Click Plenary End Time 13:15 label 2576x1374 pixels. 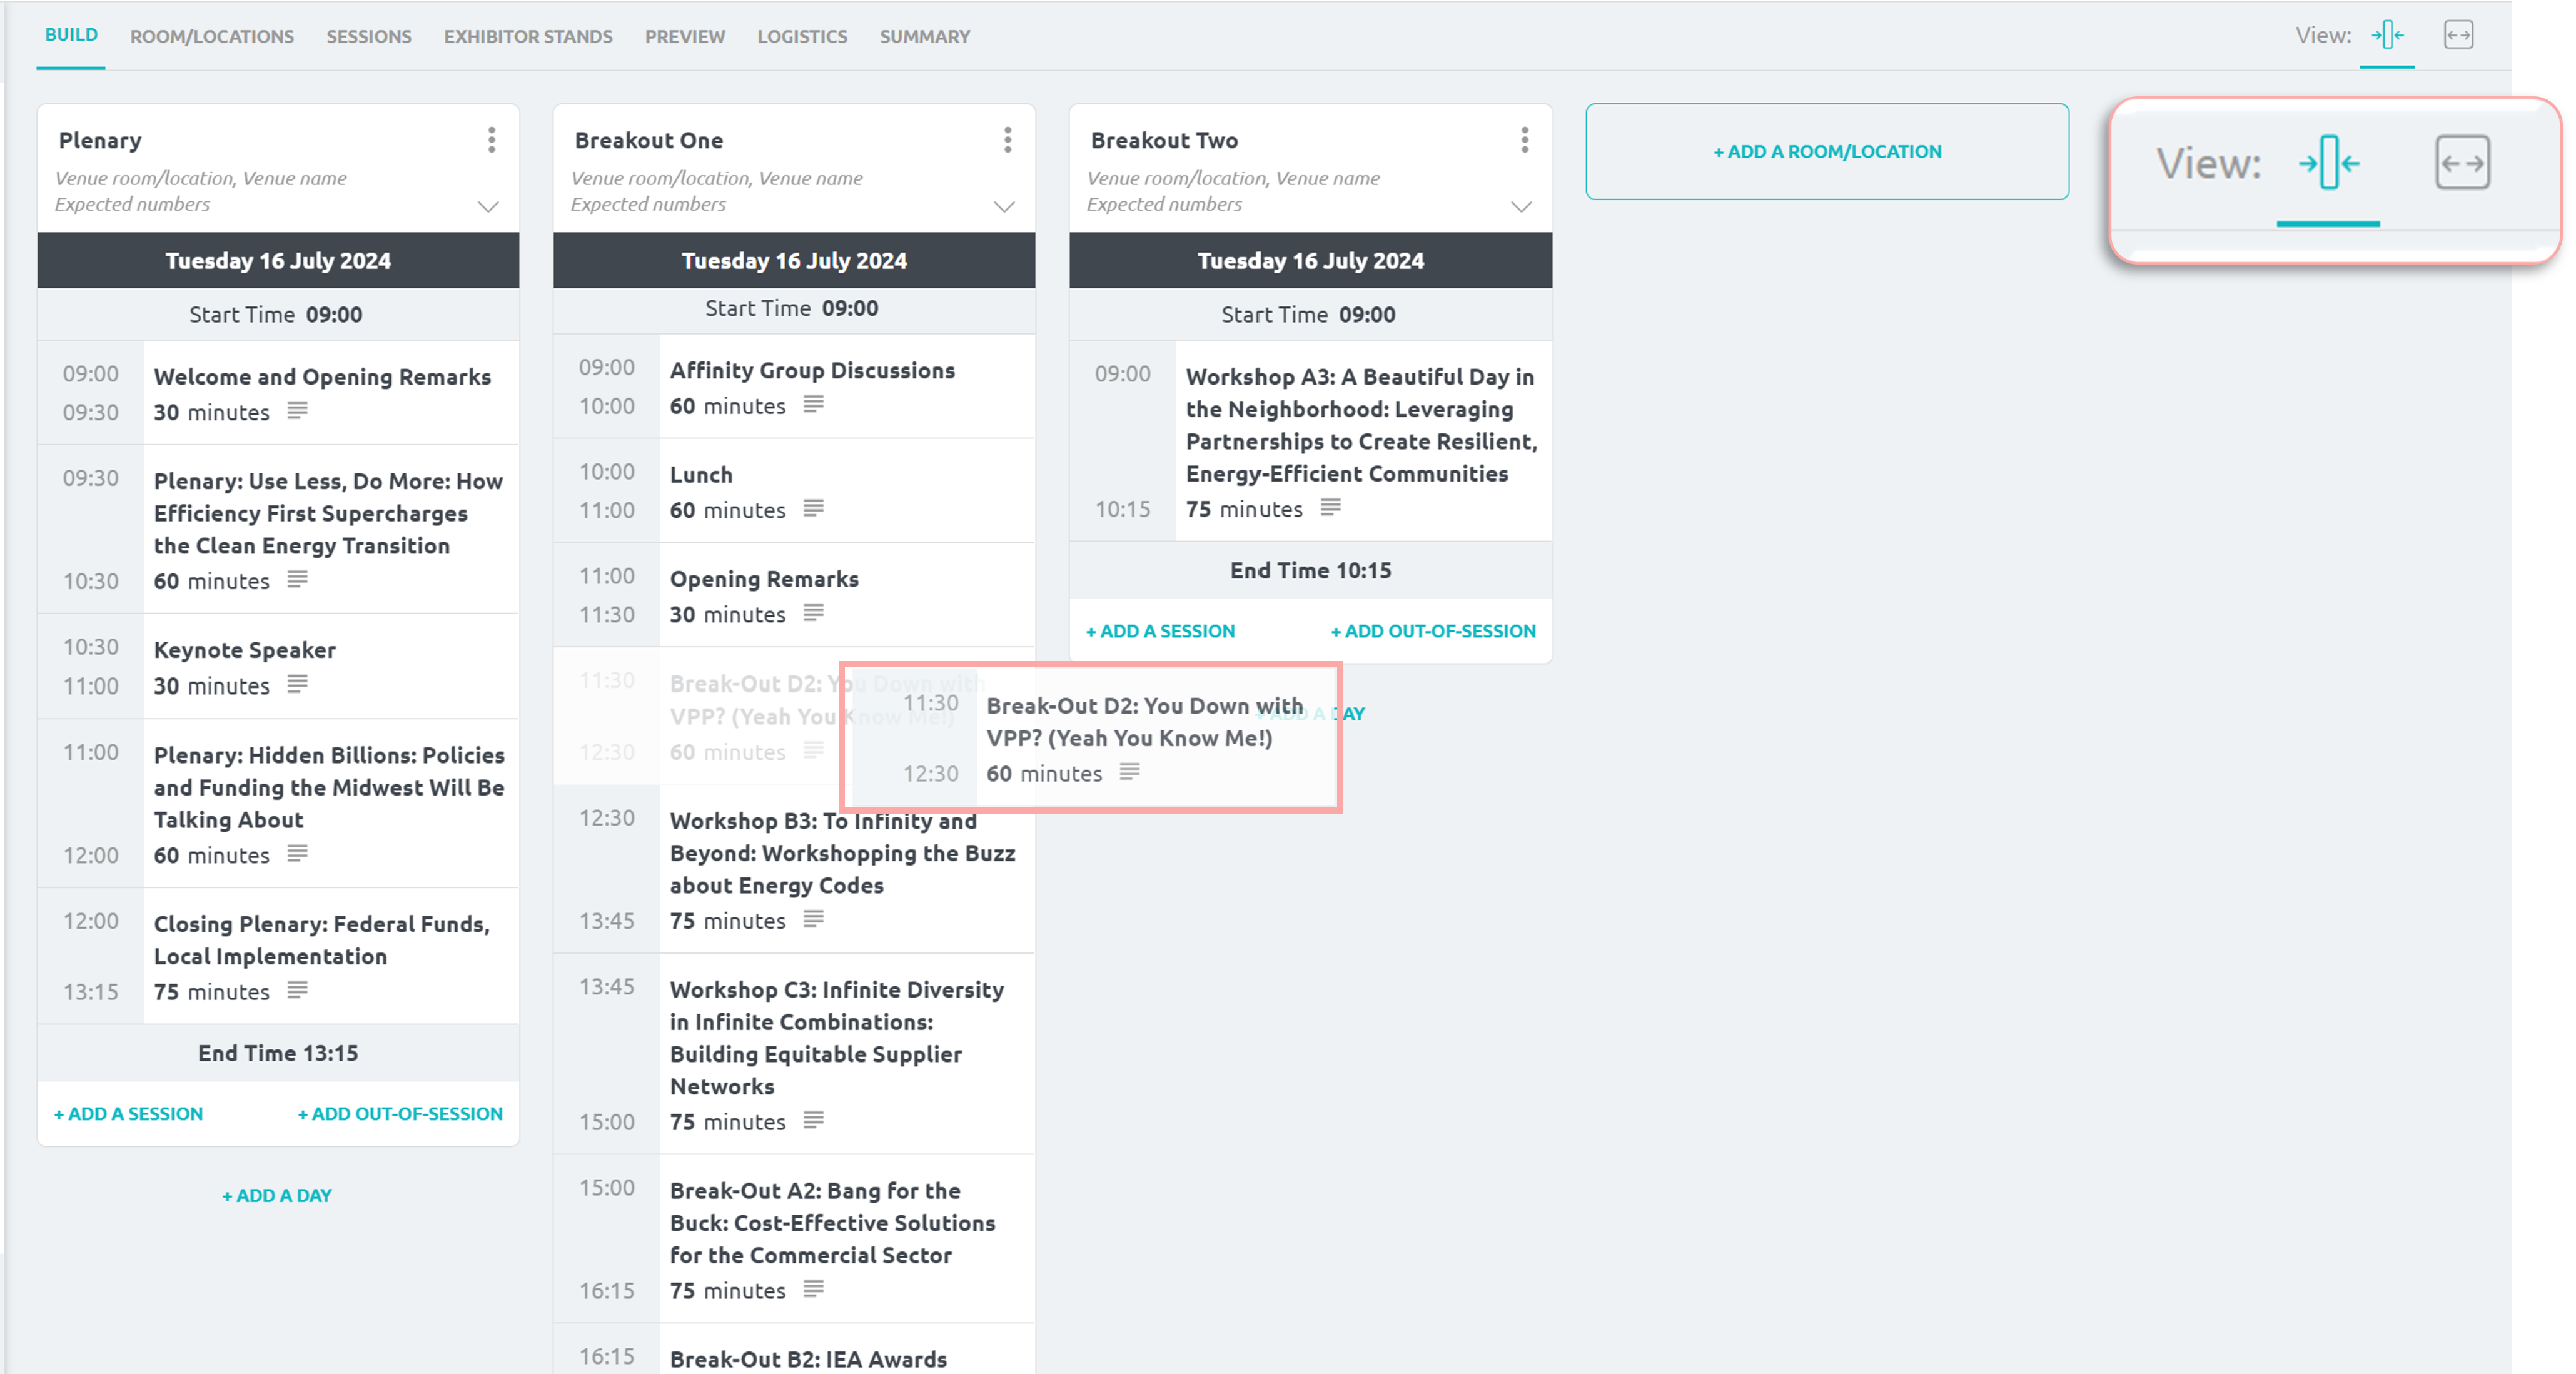pyautogui.click(x=277, y=1053)
